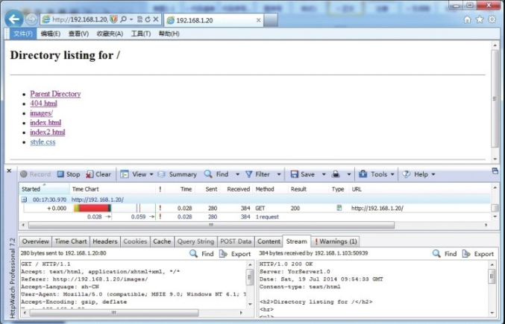
Task: Click the printer icon in HttpWatch toolbar
Action: pos(336,174)
